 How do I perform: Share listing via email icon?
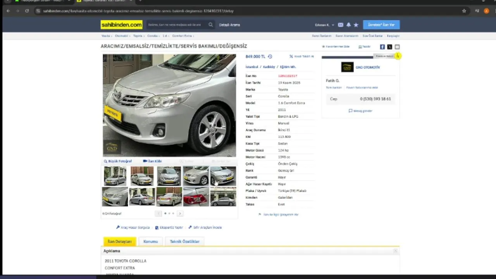[x=397, y=47]
